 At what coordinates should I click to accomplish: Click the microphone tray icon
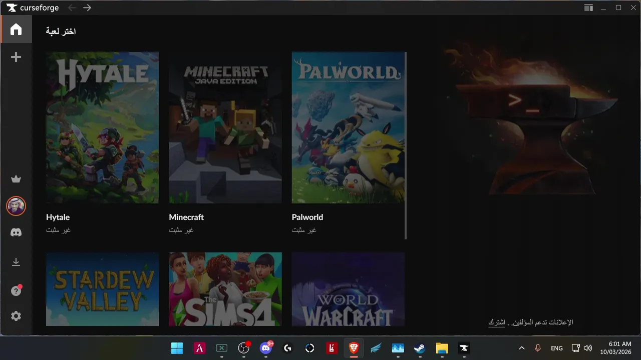click(538, 348)
